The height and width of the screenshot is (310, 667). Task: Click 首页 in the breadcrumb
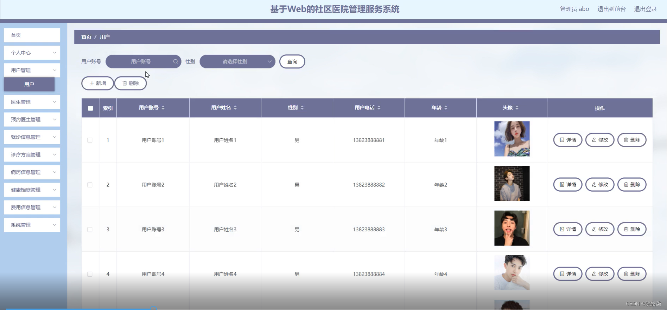(x=86, y=37)
